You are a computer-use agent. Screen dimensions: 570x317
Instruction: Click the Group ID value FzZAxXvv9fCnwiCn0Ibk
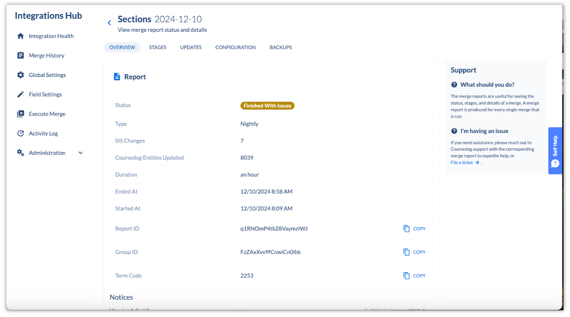(x=270, y=252)
